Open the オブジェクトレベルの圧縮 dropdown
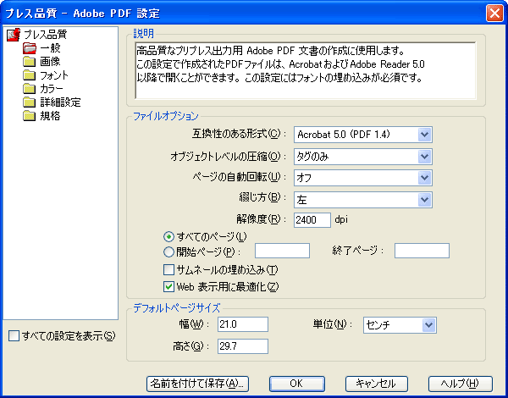The height and width of the screenshot is (398, 508). coord(363,157)
